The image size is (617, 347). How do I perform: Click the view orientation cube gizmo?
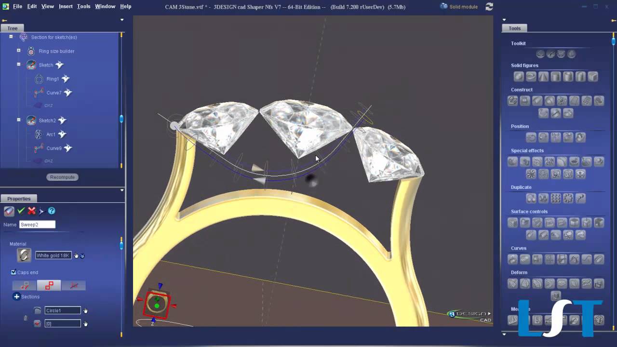click(x=157, y=304)
